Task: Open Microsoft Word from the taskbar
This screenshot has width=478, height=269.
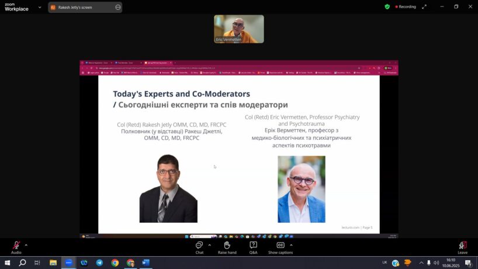Action: (x=146, y=263)
